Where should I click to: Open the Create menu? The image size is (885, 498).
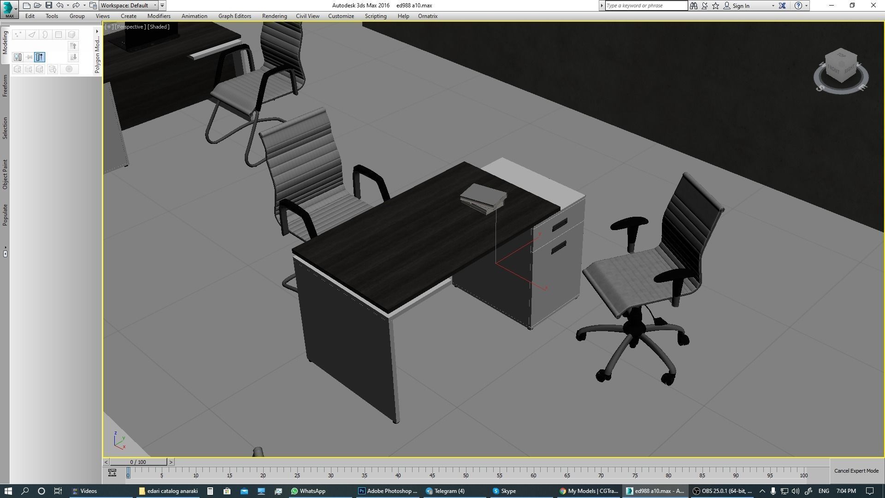[x=129, y=16]
